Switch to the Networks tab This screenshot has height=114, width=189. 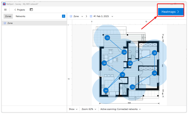click(x=20, y=16)
